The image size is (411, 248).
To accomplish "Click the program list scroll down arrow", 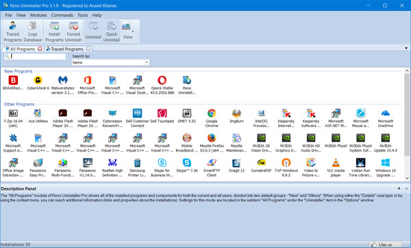I will click(407, 178).
